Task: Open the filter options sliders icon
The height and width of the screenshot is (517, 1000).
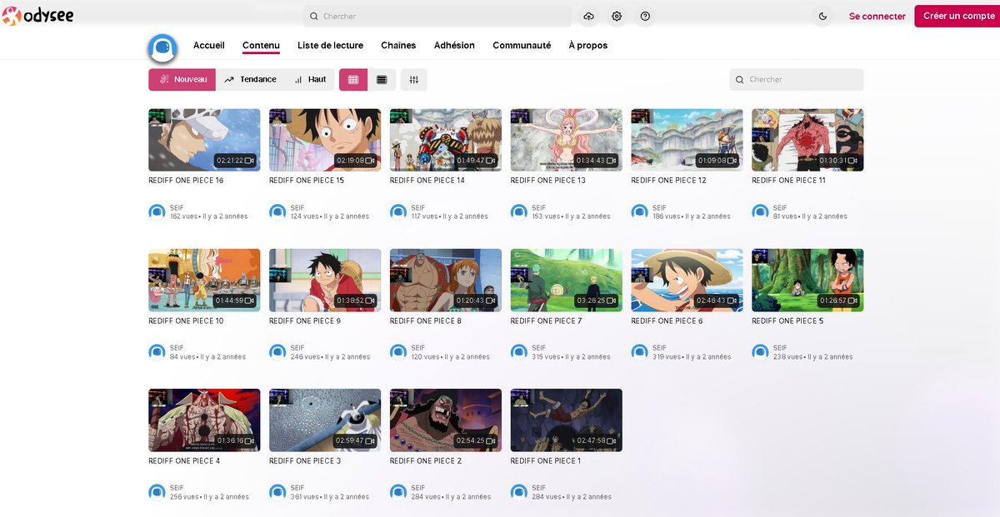Action: pos(414,79)
